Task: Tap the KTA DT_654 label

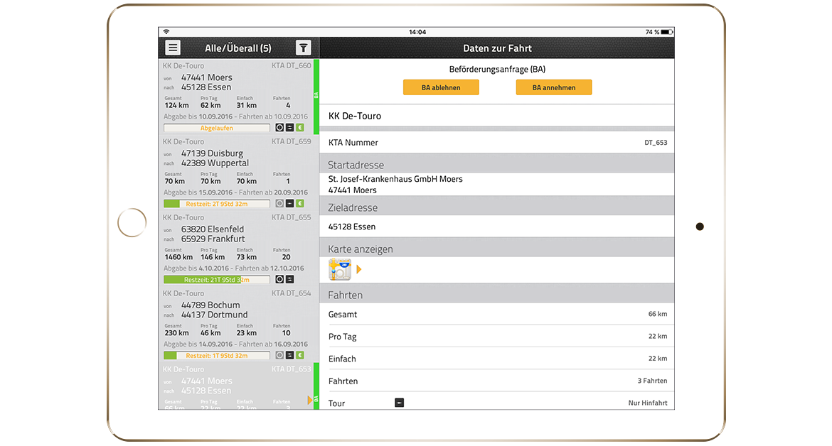Action: point(292,293)
